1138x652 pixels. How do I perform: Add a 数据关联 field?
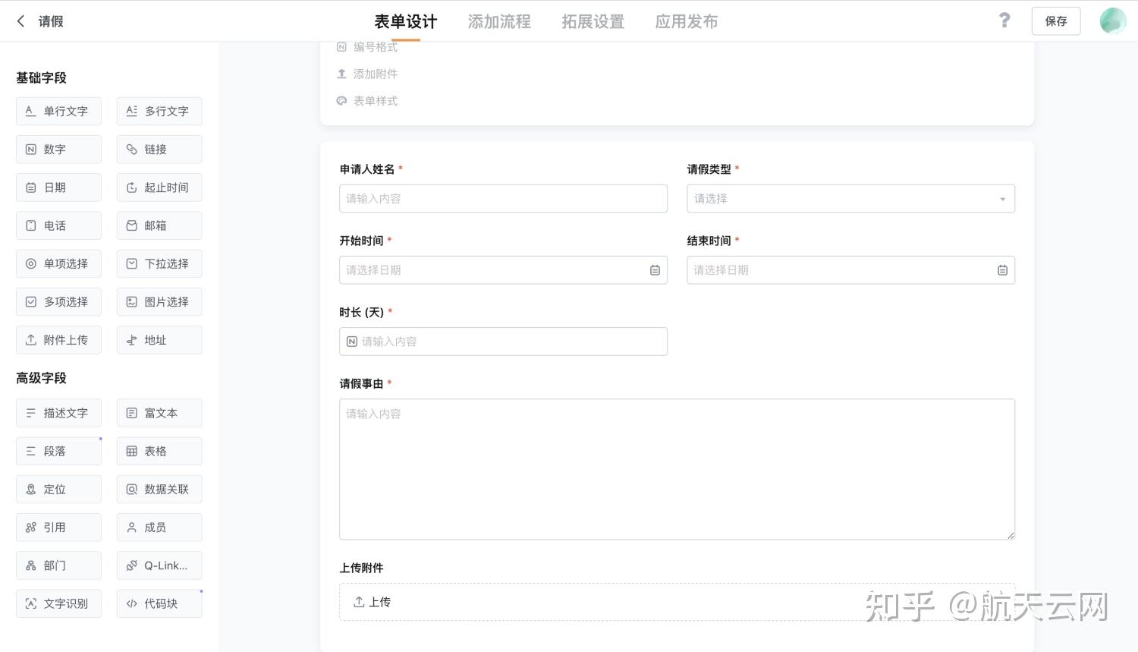point(159,490)
